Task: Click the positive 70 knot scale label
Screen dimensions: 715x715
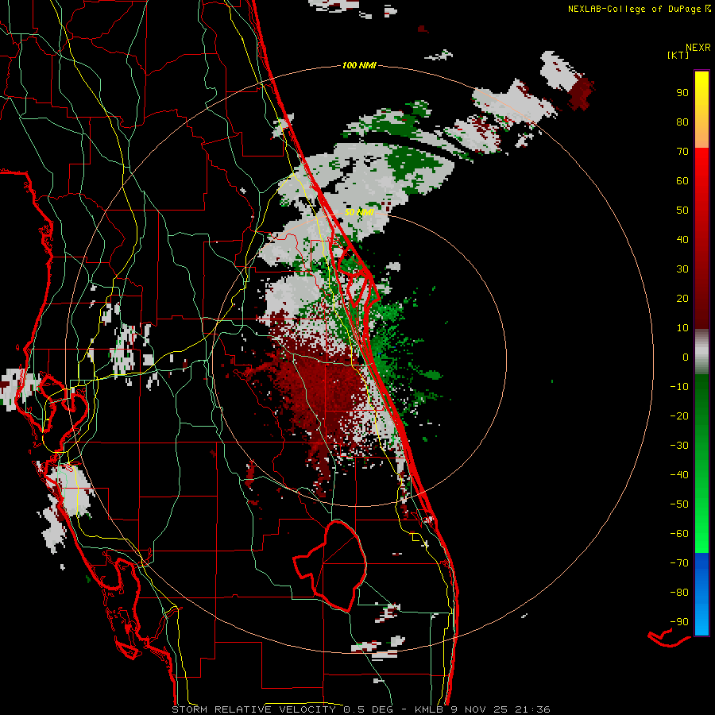Action: point(682,152)
